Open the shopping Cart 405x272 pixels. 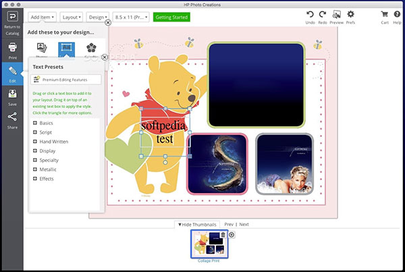tap(385, 18)
